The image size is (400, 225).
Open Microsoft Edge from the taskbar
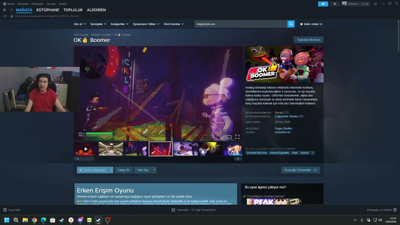pos(43,220)
